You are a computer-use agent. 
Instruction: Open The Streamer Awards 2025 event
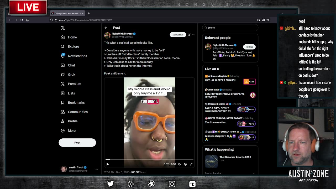(x=235, y=157)
